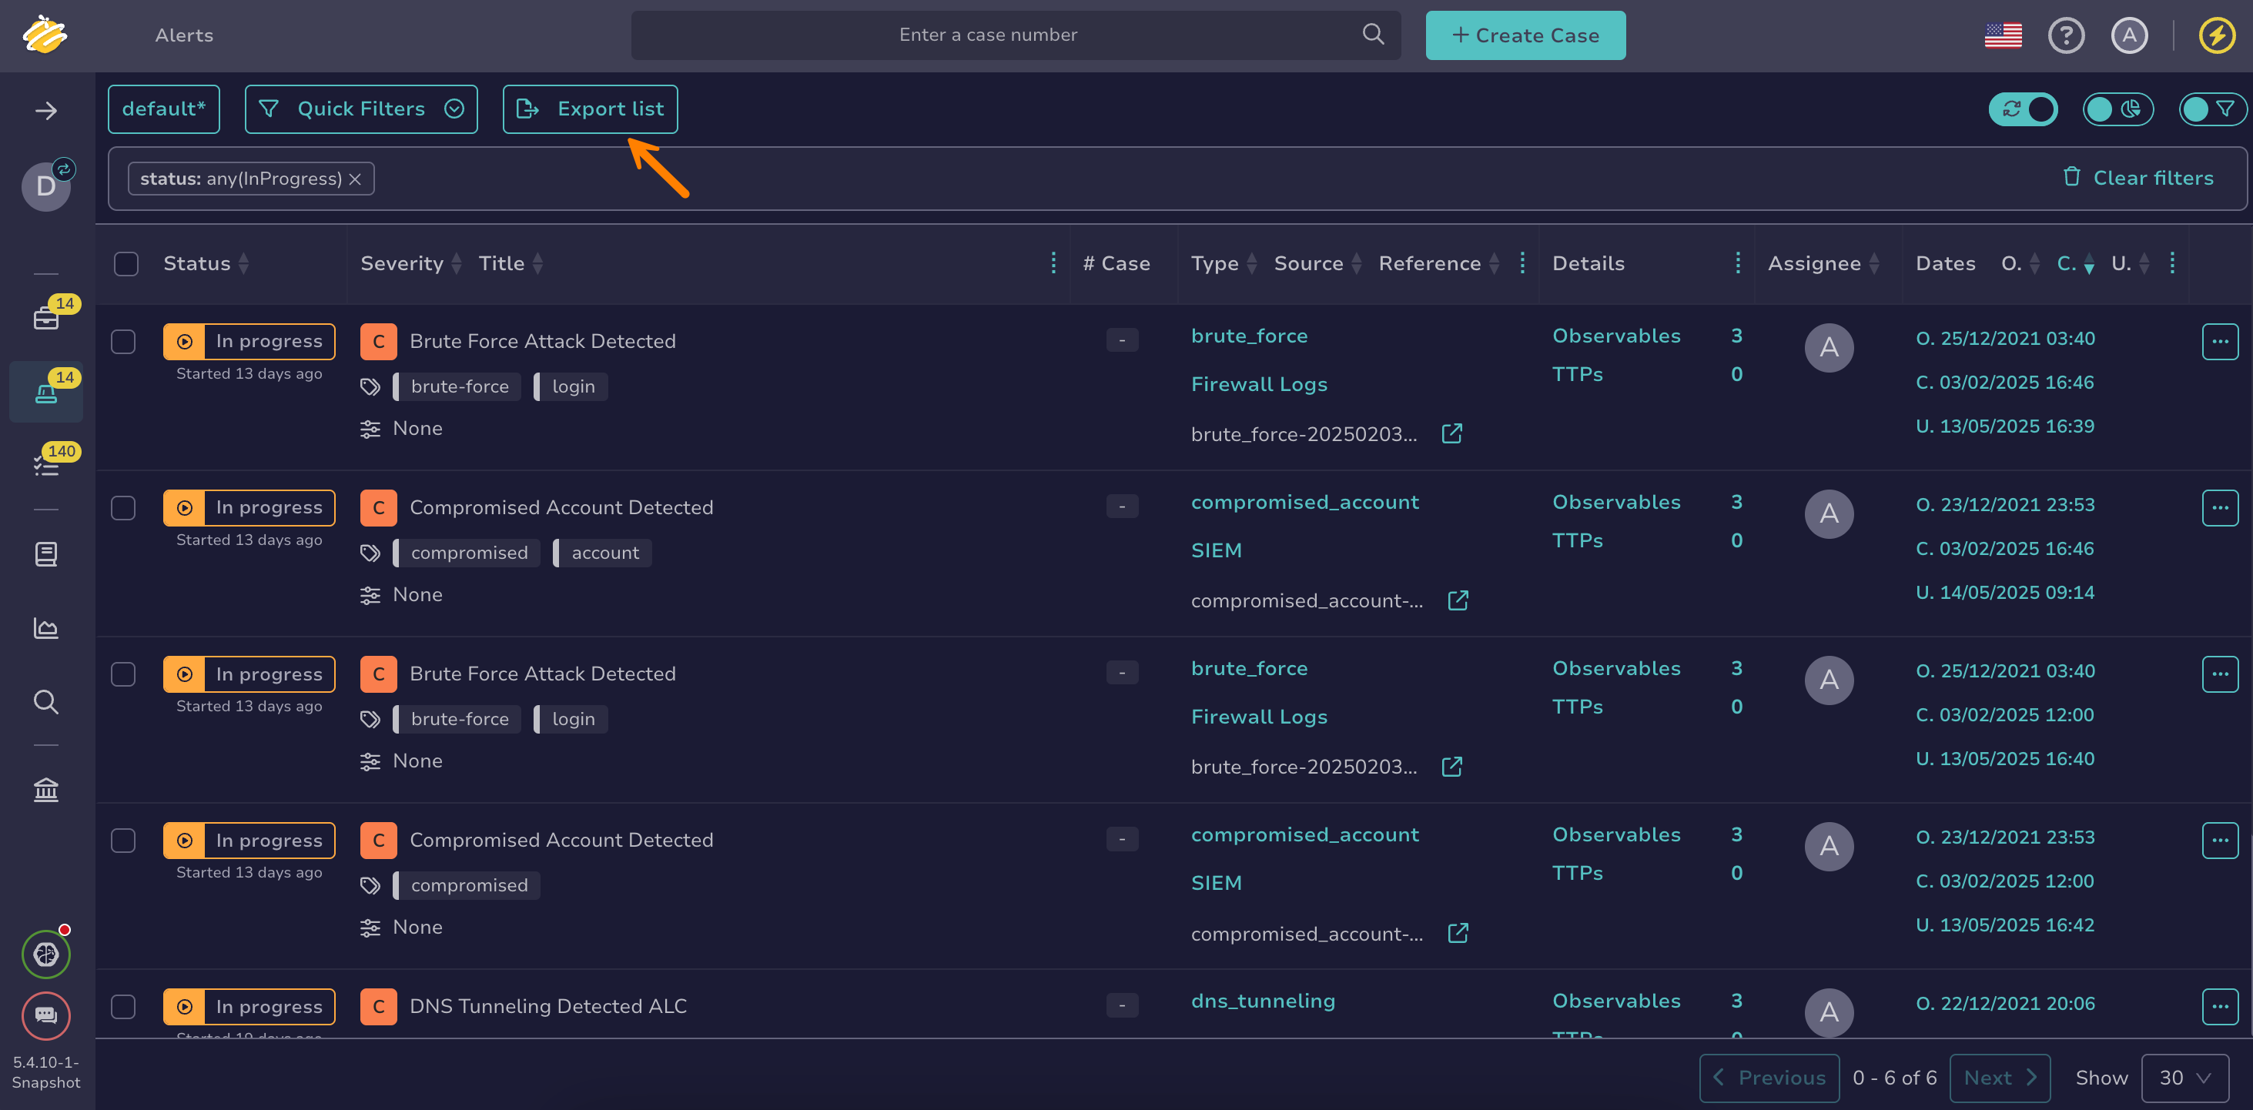This screenshot has height=1110, width=2253.
Task: Click the search magnifier in the case number field
Action: coord(1373,34)
